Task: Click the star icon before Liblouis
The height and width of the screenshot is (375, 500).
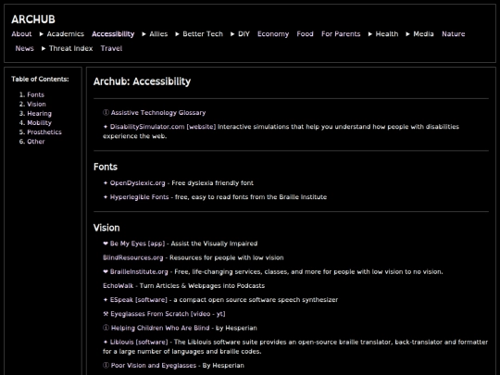Action: click(106, 342)
